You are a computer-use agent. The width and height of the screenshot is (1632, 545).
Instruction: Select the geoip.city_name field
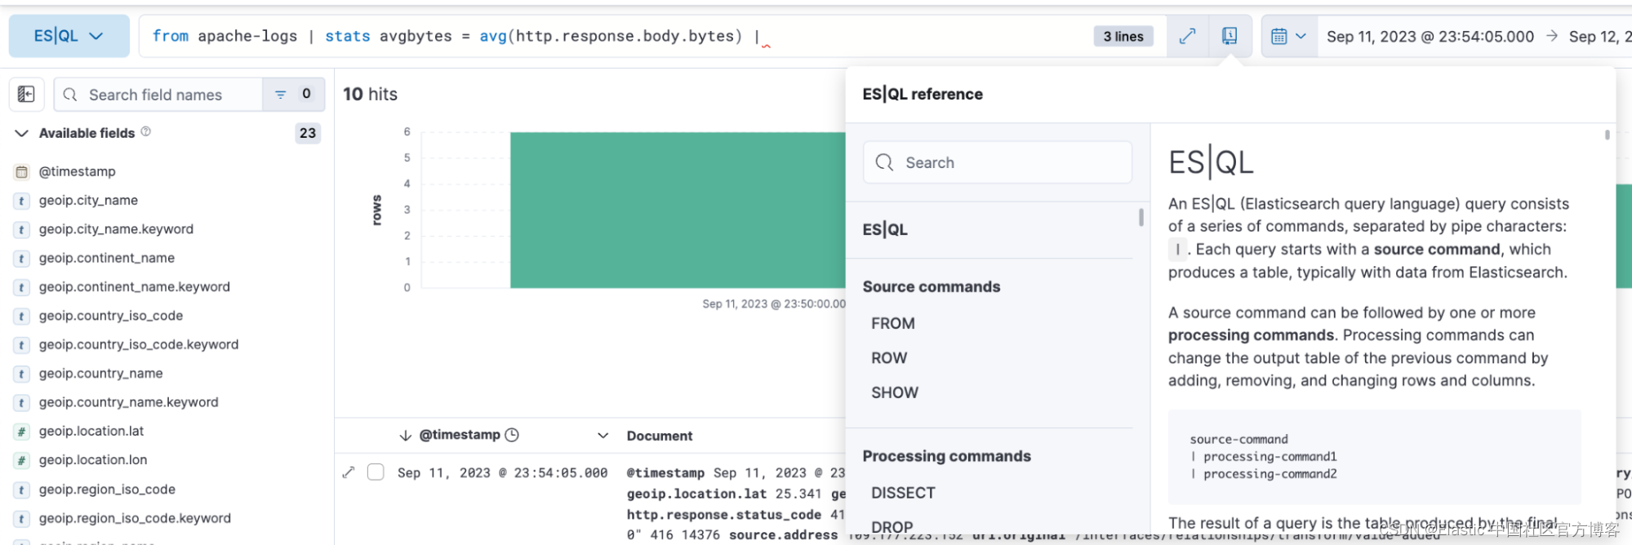click(x=88, y=200)
